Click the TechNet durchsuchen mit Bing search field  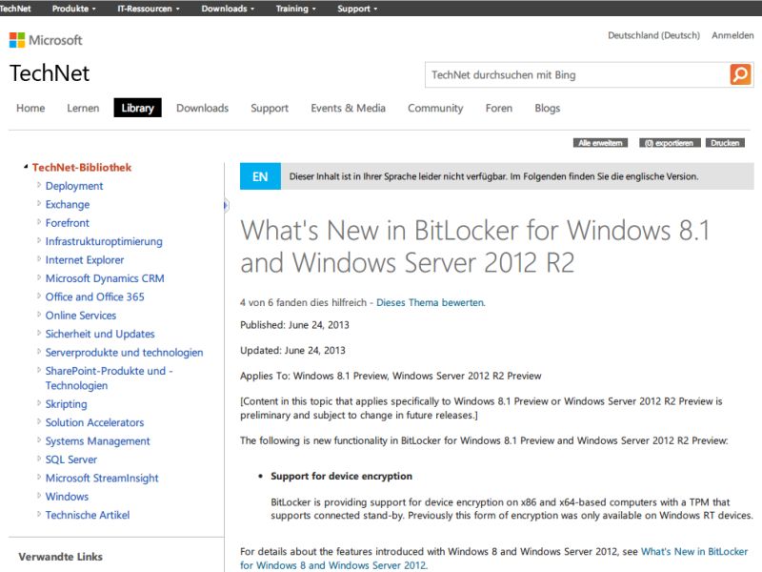(x=577, y=75)
